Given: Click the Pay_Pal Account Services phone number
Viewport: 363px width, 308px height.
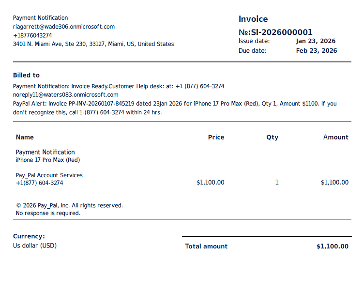Looking at the screenshot, I should 39,183.
